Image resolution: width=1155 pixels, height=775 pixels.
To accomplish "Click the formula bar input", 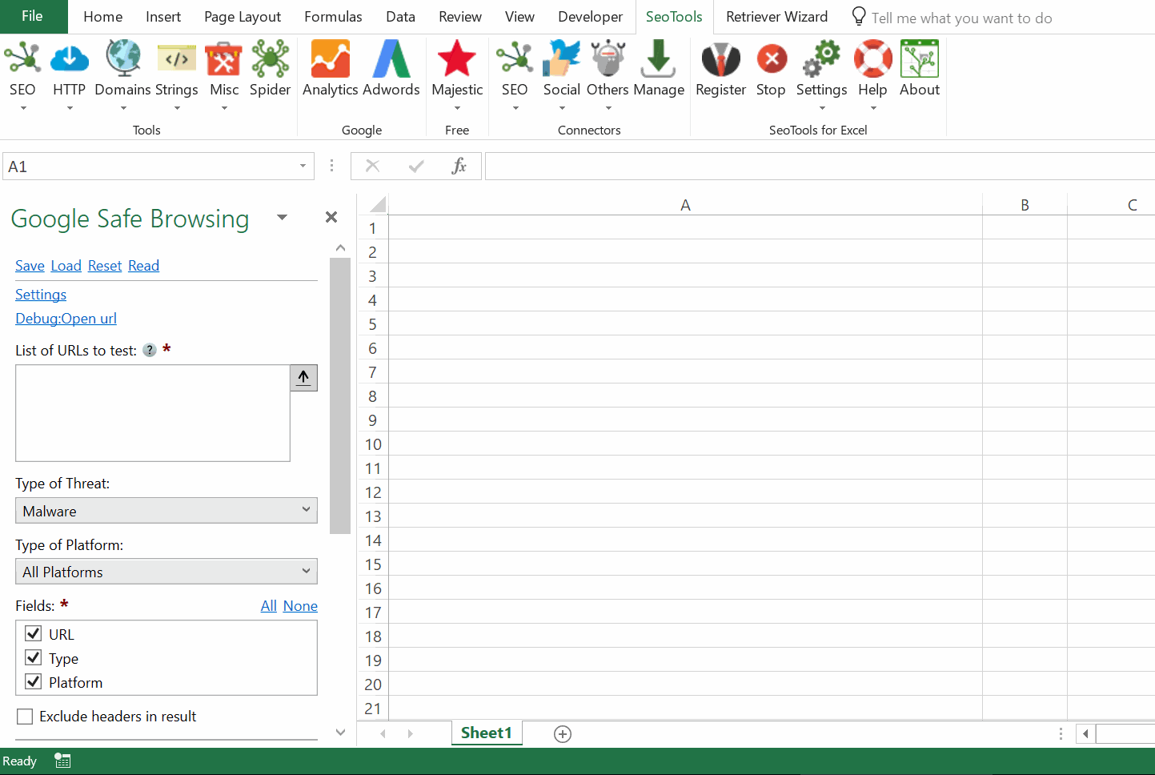I will (820, 167).
